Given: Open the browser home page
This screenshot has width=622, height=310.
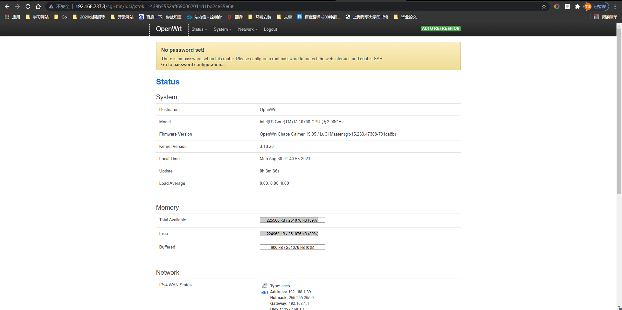Looking at the screenshot, I should 38,6.
